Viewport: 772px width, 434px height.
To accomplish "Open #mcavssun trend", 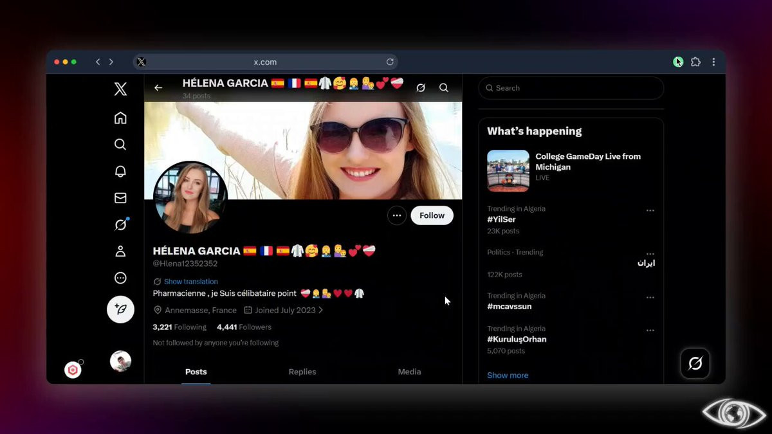I will point(510,307).
